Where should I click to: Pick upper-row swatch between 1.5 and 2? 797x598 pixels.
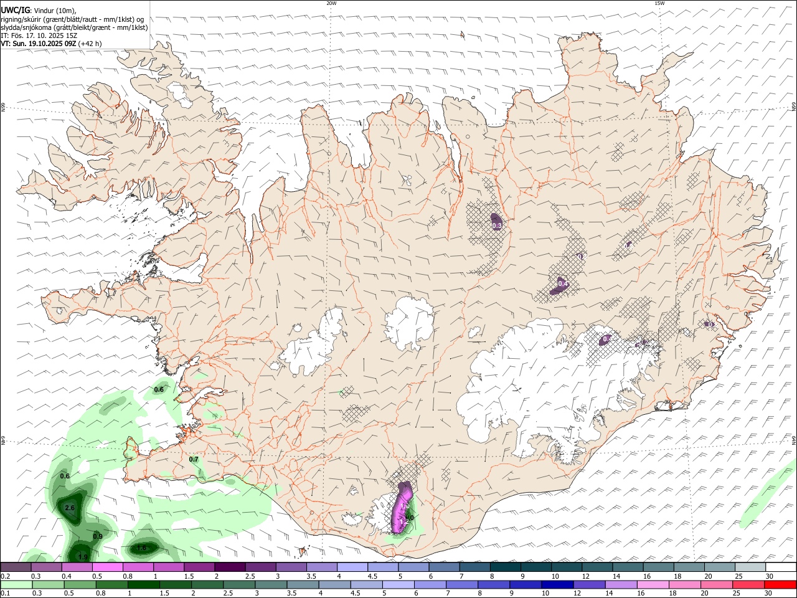[x=199, y=567]
